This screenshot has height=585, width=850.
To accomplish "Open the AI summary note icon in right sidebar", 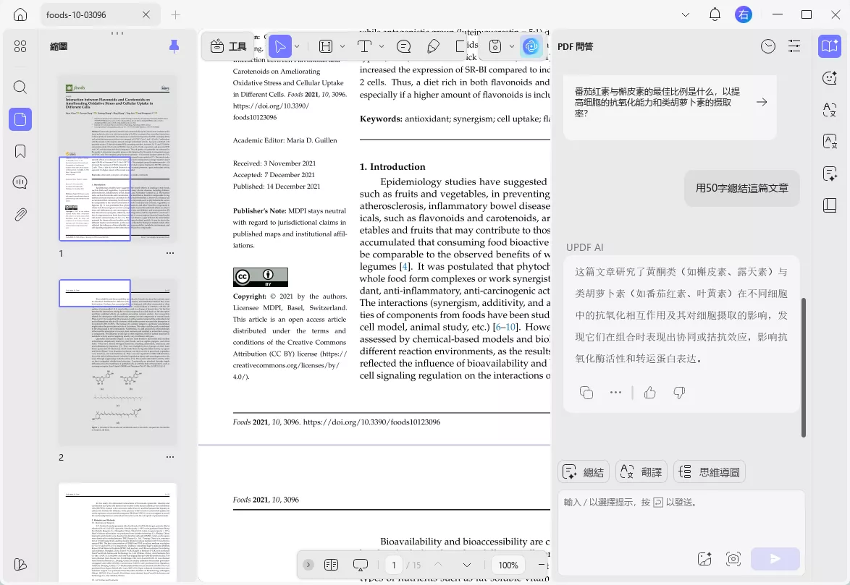I will 830,174.
